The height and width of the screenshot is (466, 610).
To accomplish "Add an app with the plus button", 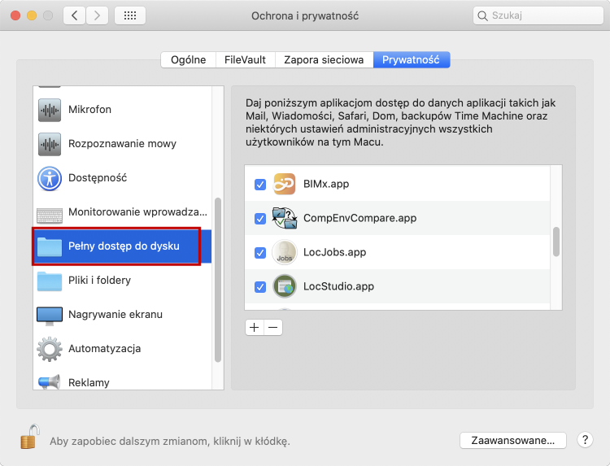I will click(x=255, y=328).
